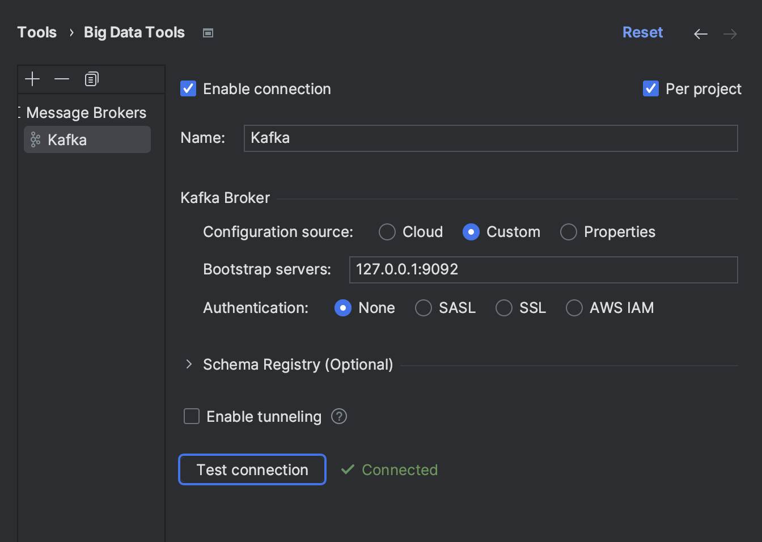The width and height of the screenshot is (762, 542).
Task: Select Custom configuration source
Action: (471, 232)
